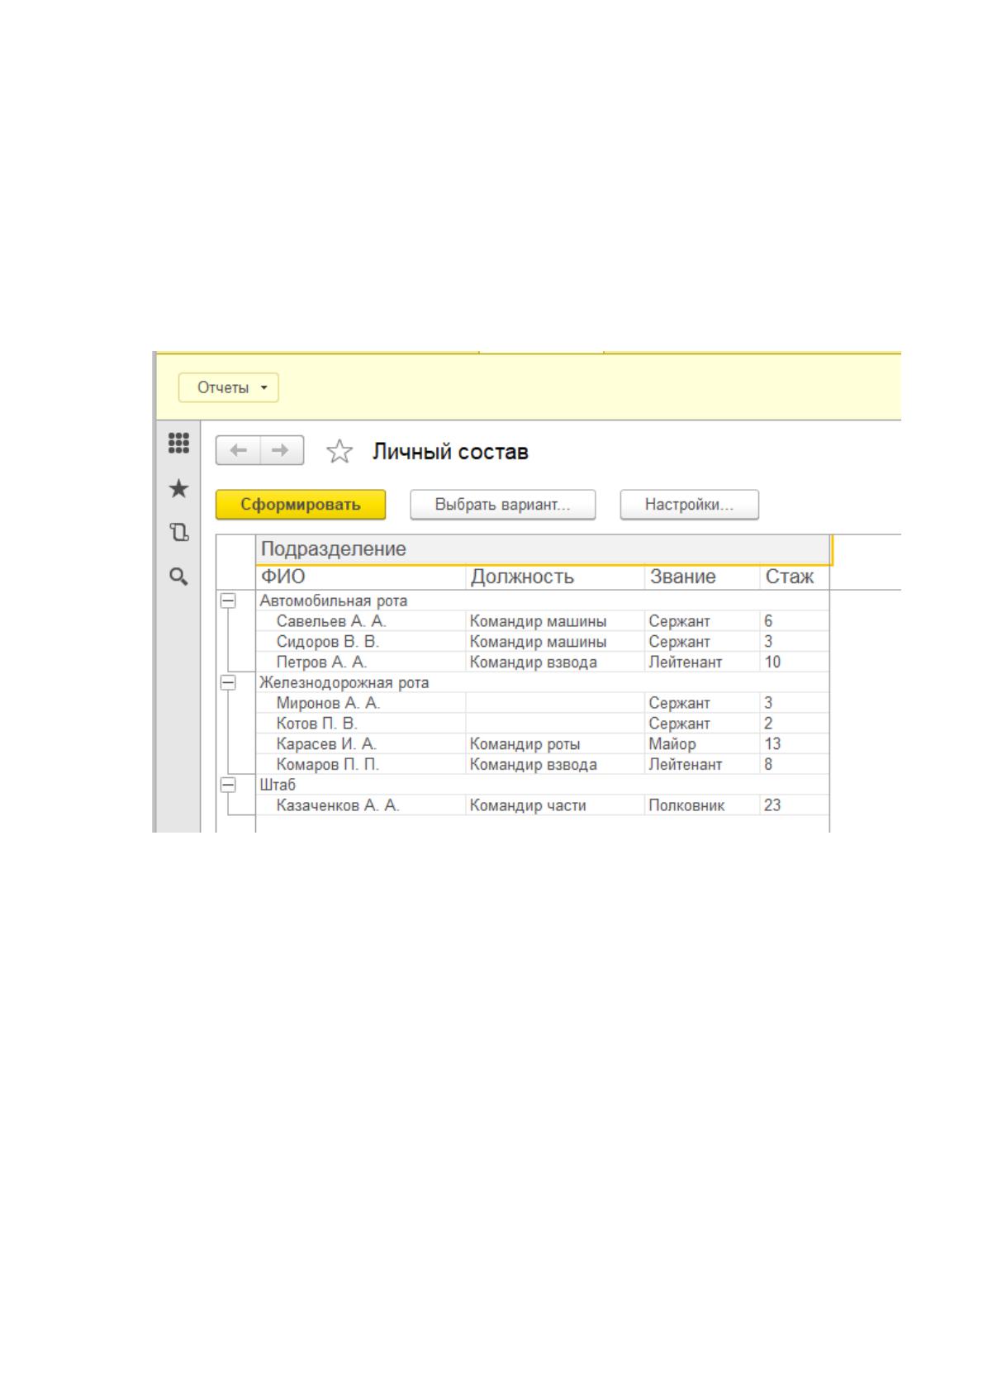983x1391 pixels.
Task: Open the Отчеты dropdown menu
Action: coord(229,387)
